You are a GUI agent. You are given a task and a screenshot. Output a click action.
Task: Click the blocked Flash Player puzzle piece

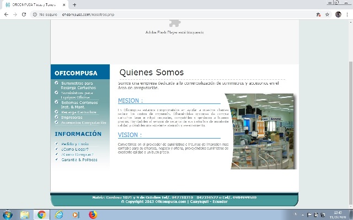click(175, 23)
